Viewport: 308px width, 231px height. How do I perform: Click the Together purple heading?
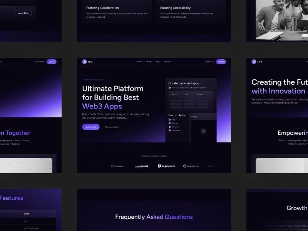18,133
